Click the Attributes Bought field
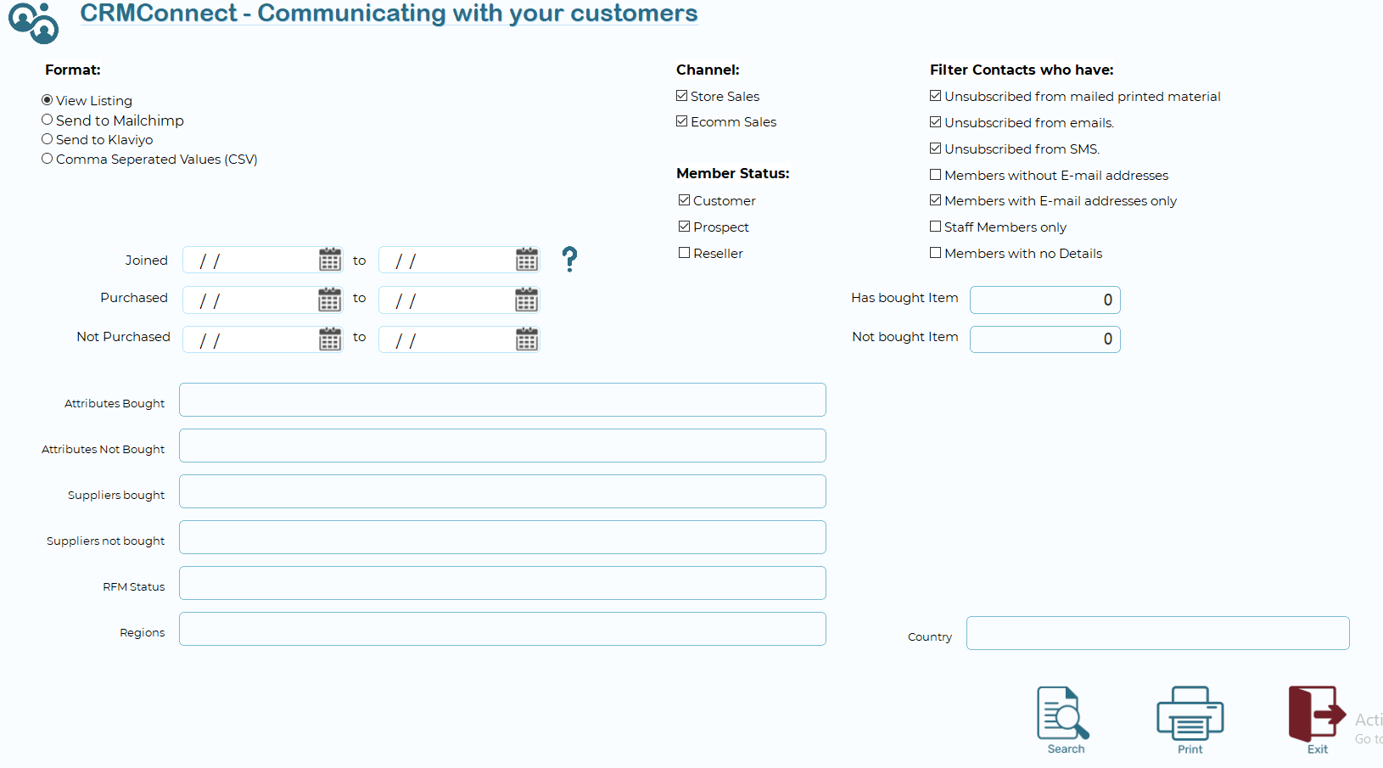1383x768 pixels. (502, 400)
